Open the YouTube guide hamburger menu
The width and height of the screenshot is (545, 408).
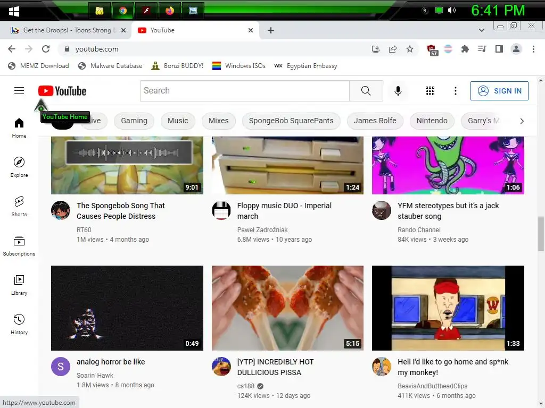click(x=19, y=91)
